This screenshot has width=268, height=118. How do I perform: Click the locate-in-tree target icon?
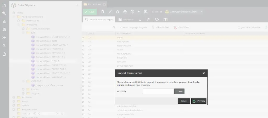click(x=125, y=12)
